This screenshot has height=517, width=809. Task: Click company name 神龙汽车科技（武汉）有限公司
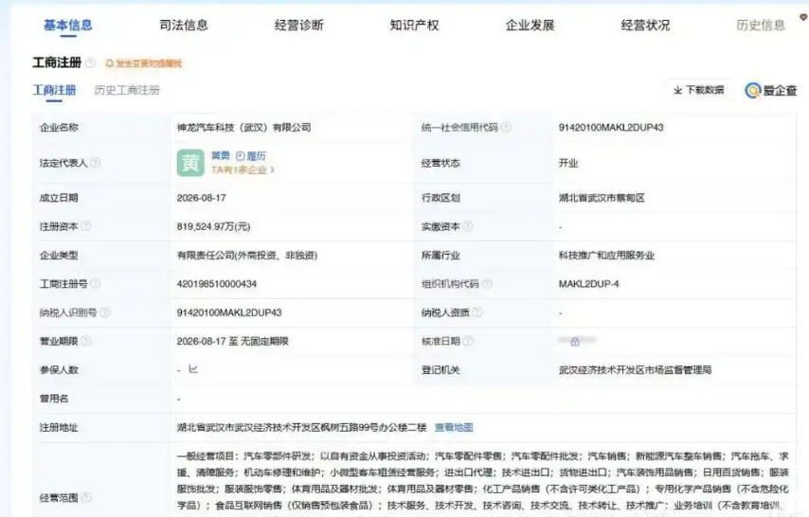tap(244, 128)
